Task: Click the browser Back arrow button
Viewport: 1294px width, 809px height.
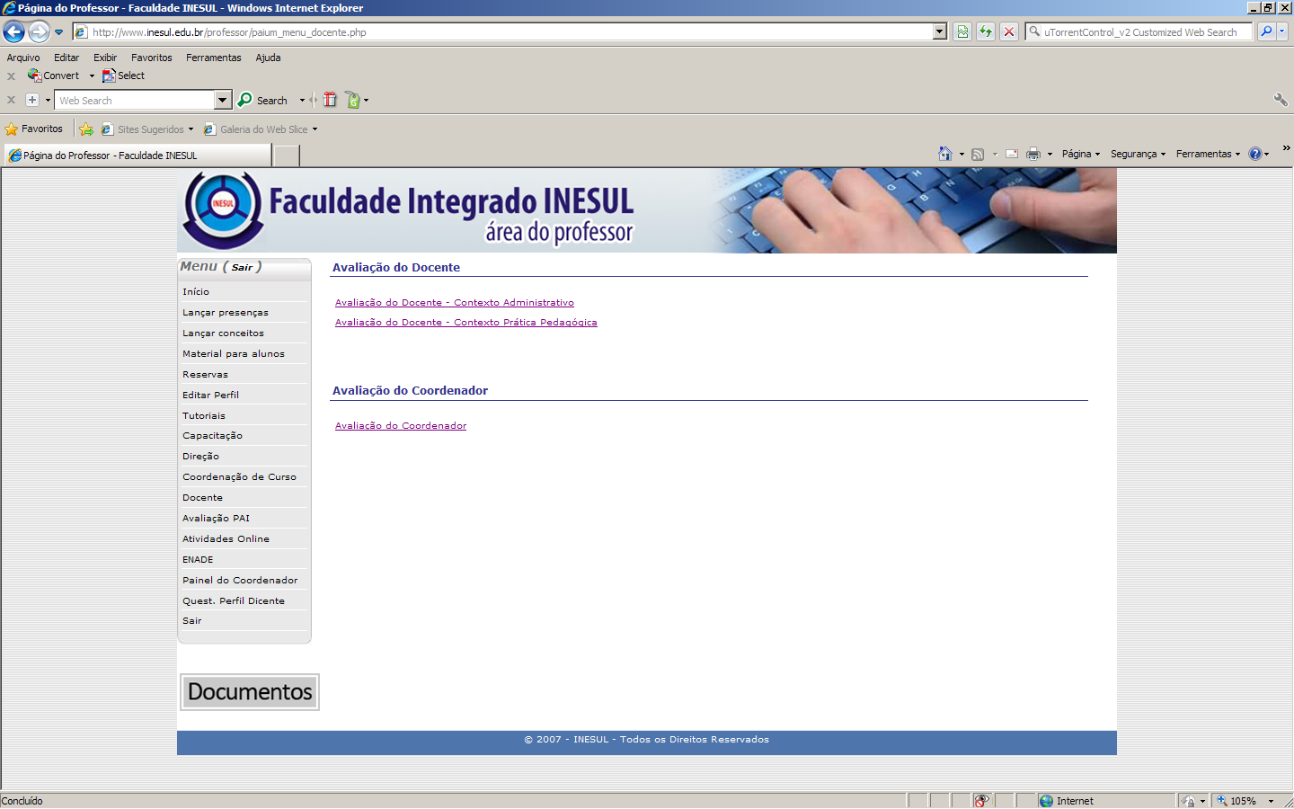Action: pyautogui.click(x=13, y=31)
